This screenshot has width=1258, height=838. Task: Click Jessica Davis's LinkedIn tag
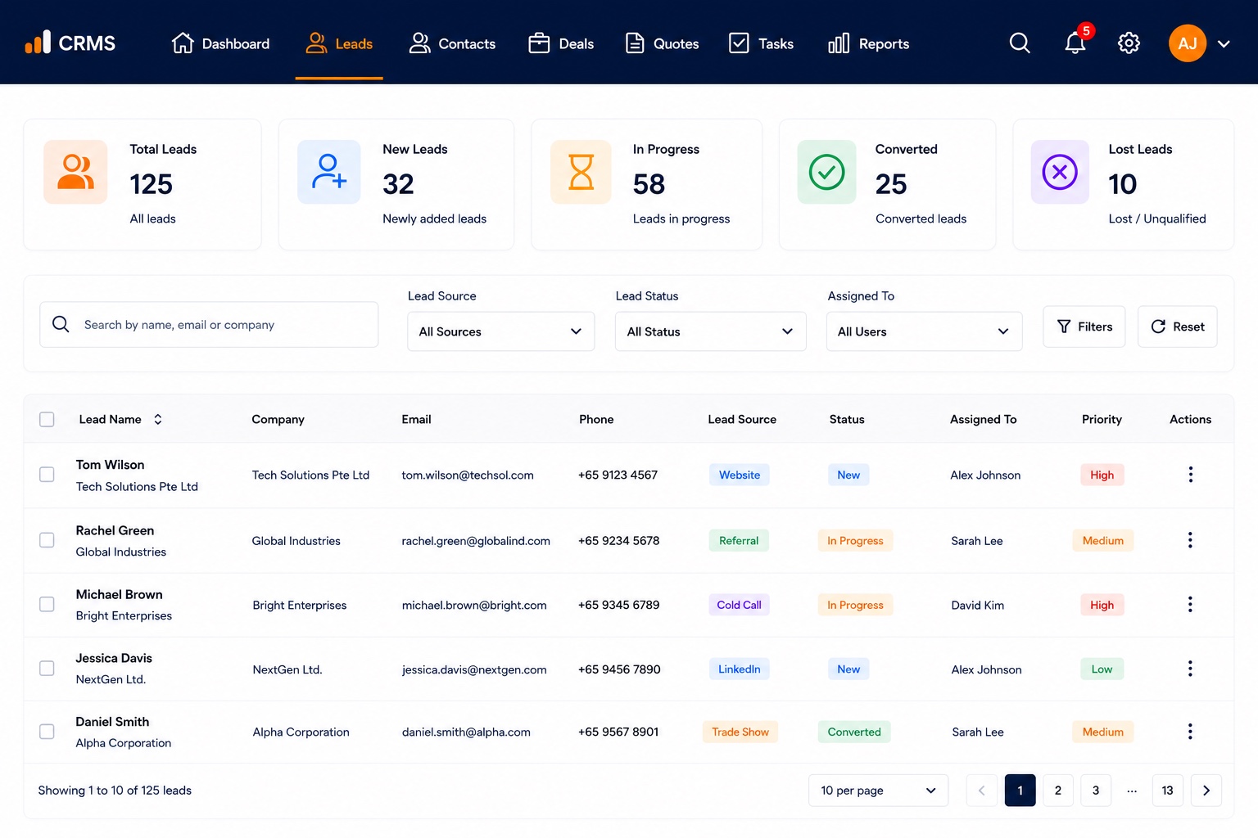pos(739,669)
